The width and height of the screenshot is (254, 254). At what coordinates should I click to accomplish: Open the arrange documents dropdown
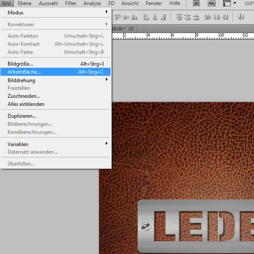pyautogui.click(x=229, y=3)
